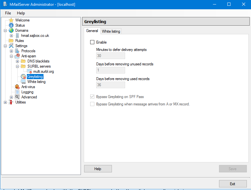The width and height of the screenshot is (251, 190).
Task: Select the Advanced tree item label
Action: pyautogui.click(x=29, y=97)
